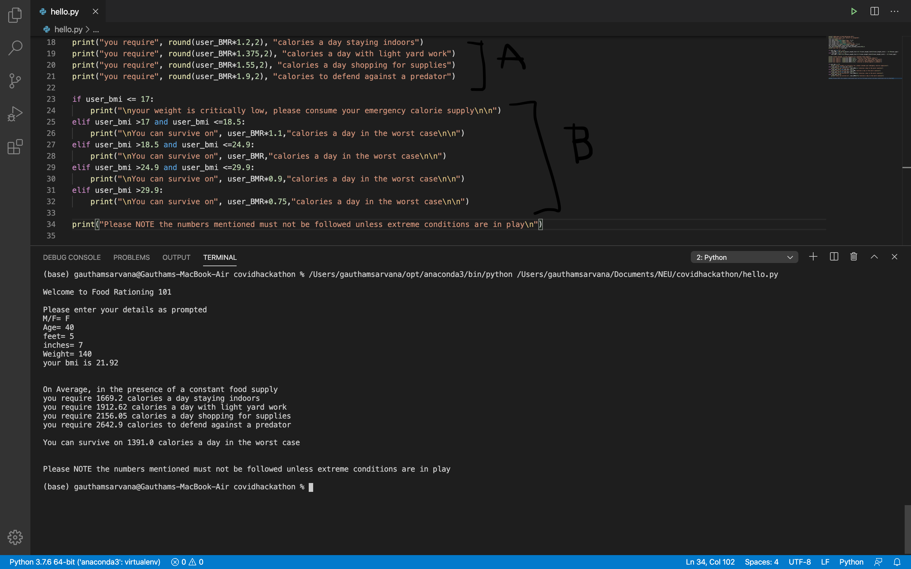Click the 'Spaces: 4' indentation setting
This screenshot has width=911, height=569.
761,562
